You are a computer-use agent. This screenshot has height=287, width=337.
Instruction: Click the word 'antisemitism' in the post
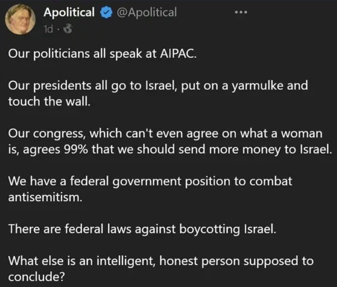[x=45, y=197]
